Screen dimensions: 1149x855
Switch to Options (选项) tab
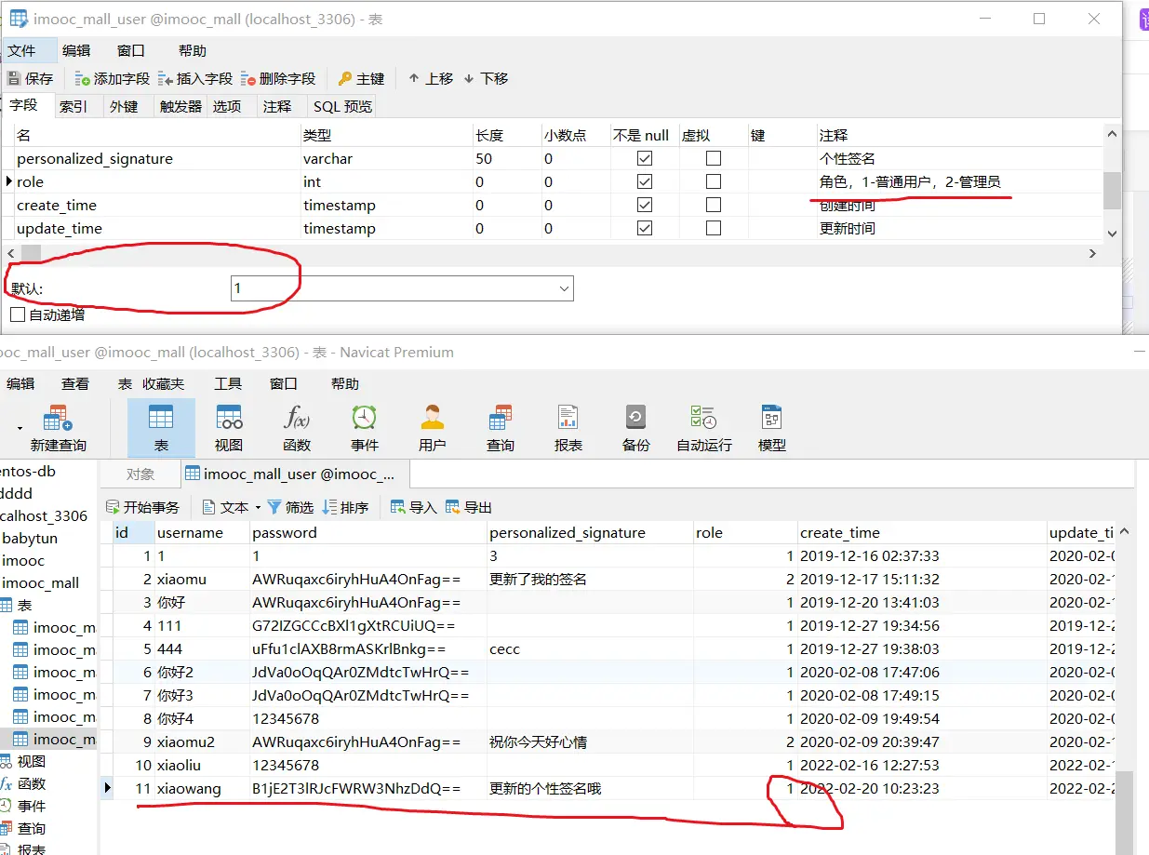tap(227, 106)
